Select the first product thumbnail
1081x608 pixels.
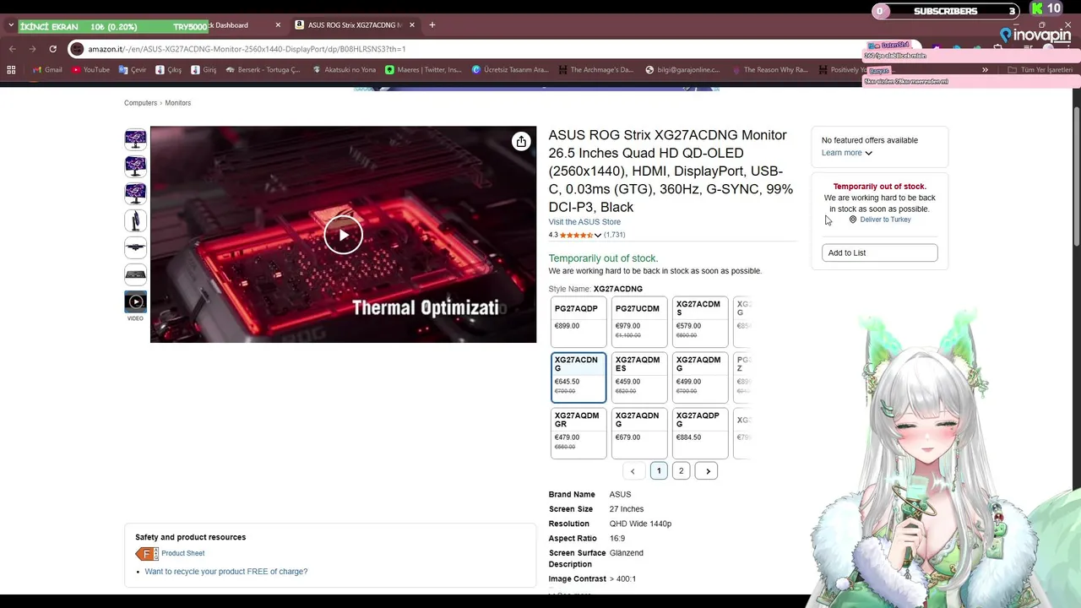tap(135, 138)
